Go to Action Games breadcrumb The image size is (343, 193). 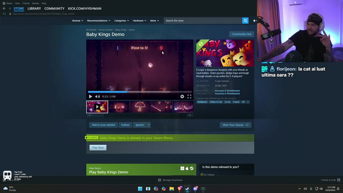pos(106,30)
